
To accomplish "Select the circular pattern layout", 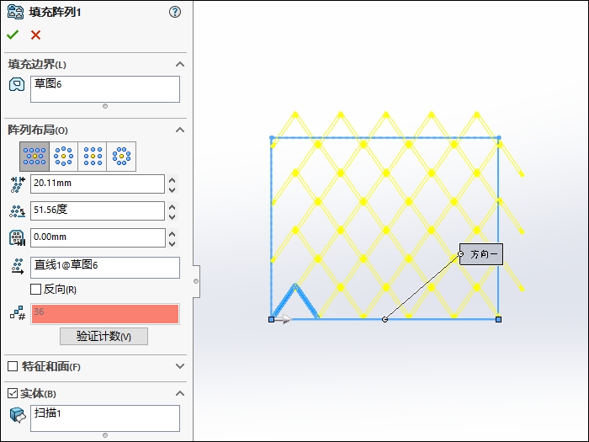I will [63, 157].
